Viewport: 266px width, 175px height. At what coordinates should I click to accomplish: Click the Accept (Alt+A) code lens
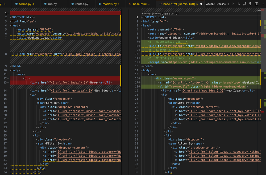tap(152, 14)
